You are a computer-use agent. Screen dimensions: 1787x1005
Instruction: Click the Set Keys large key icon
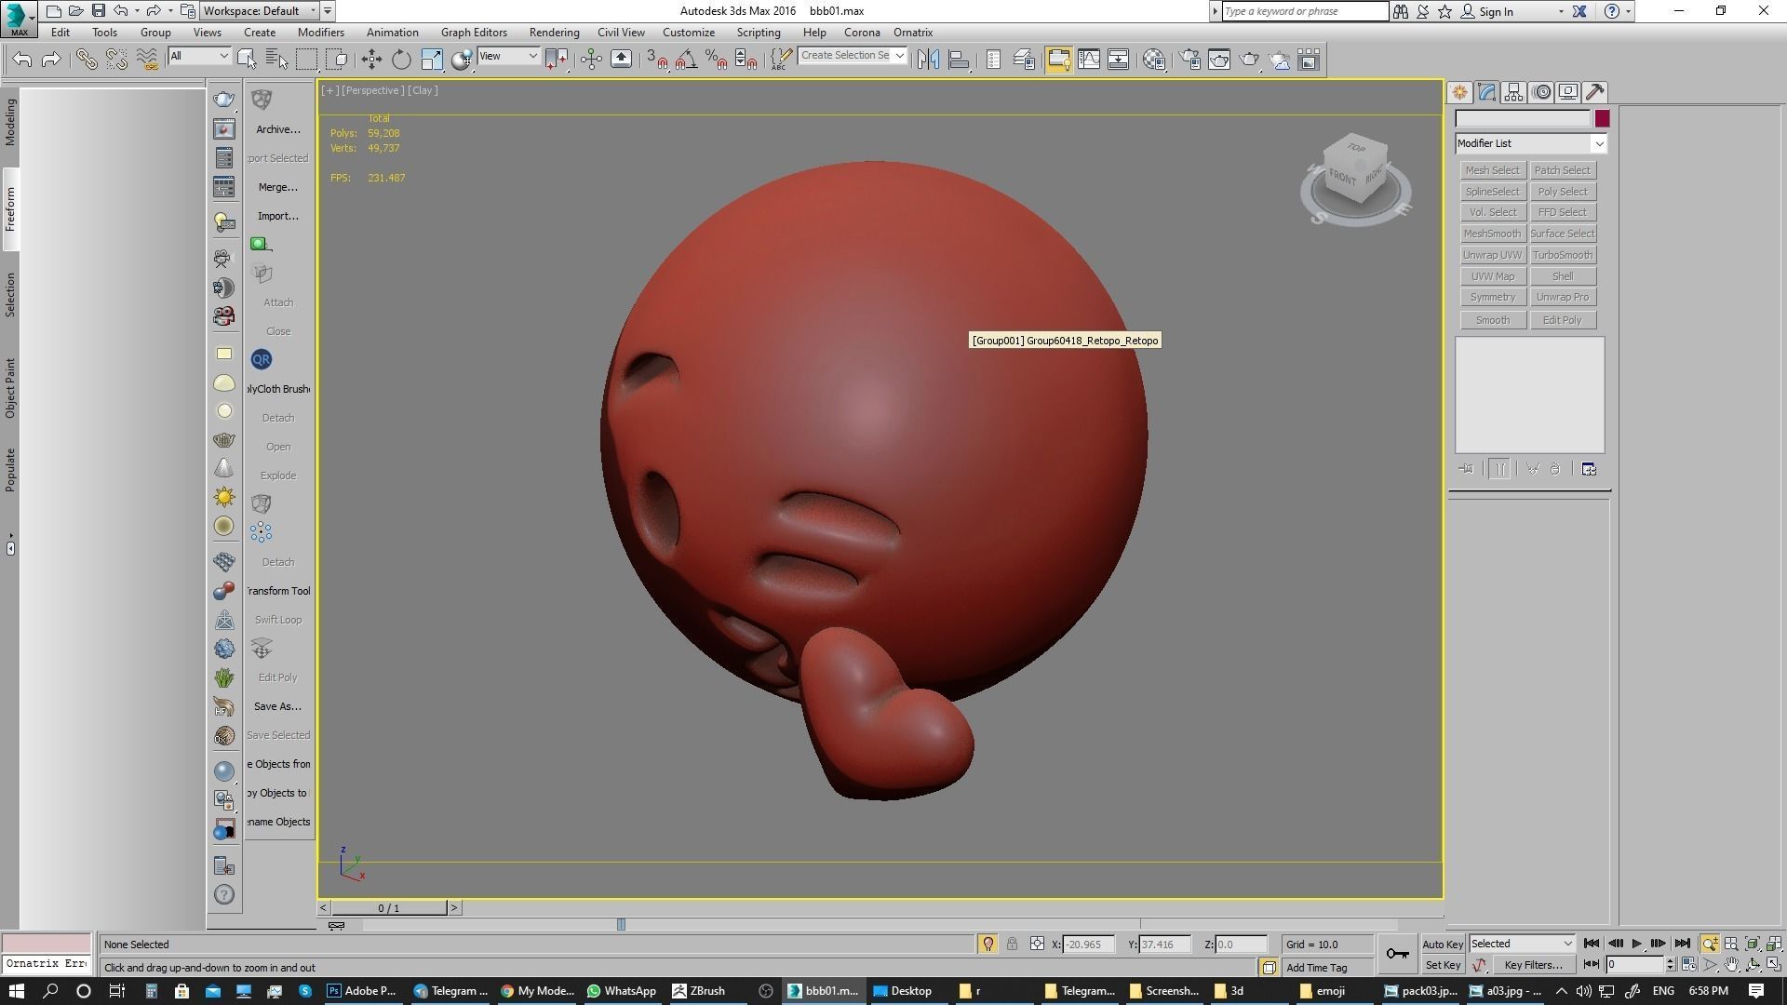(1397, 954)
